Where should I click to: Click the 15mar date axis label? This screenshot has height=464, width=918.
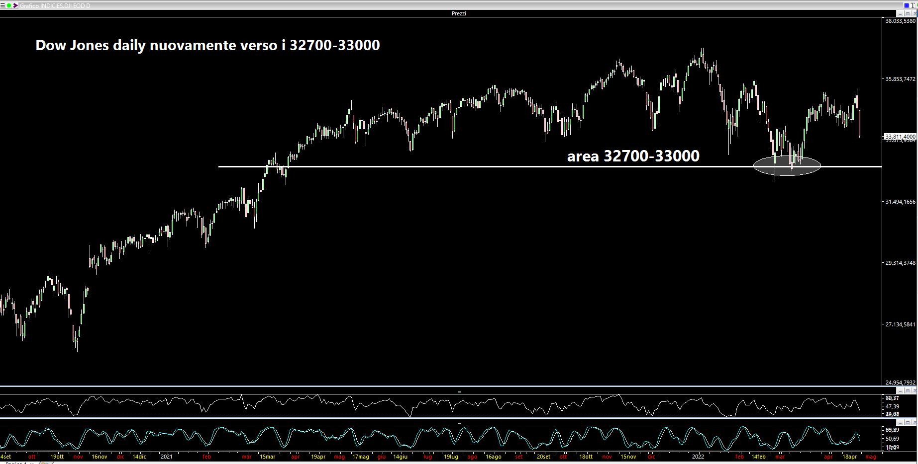pyautogui.click(x=267, y=457)
